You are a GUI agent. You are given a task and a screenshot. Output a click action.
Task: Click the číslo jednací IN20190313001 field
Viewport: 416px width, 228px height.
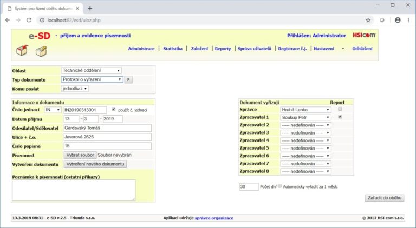(85, 110)
